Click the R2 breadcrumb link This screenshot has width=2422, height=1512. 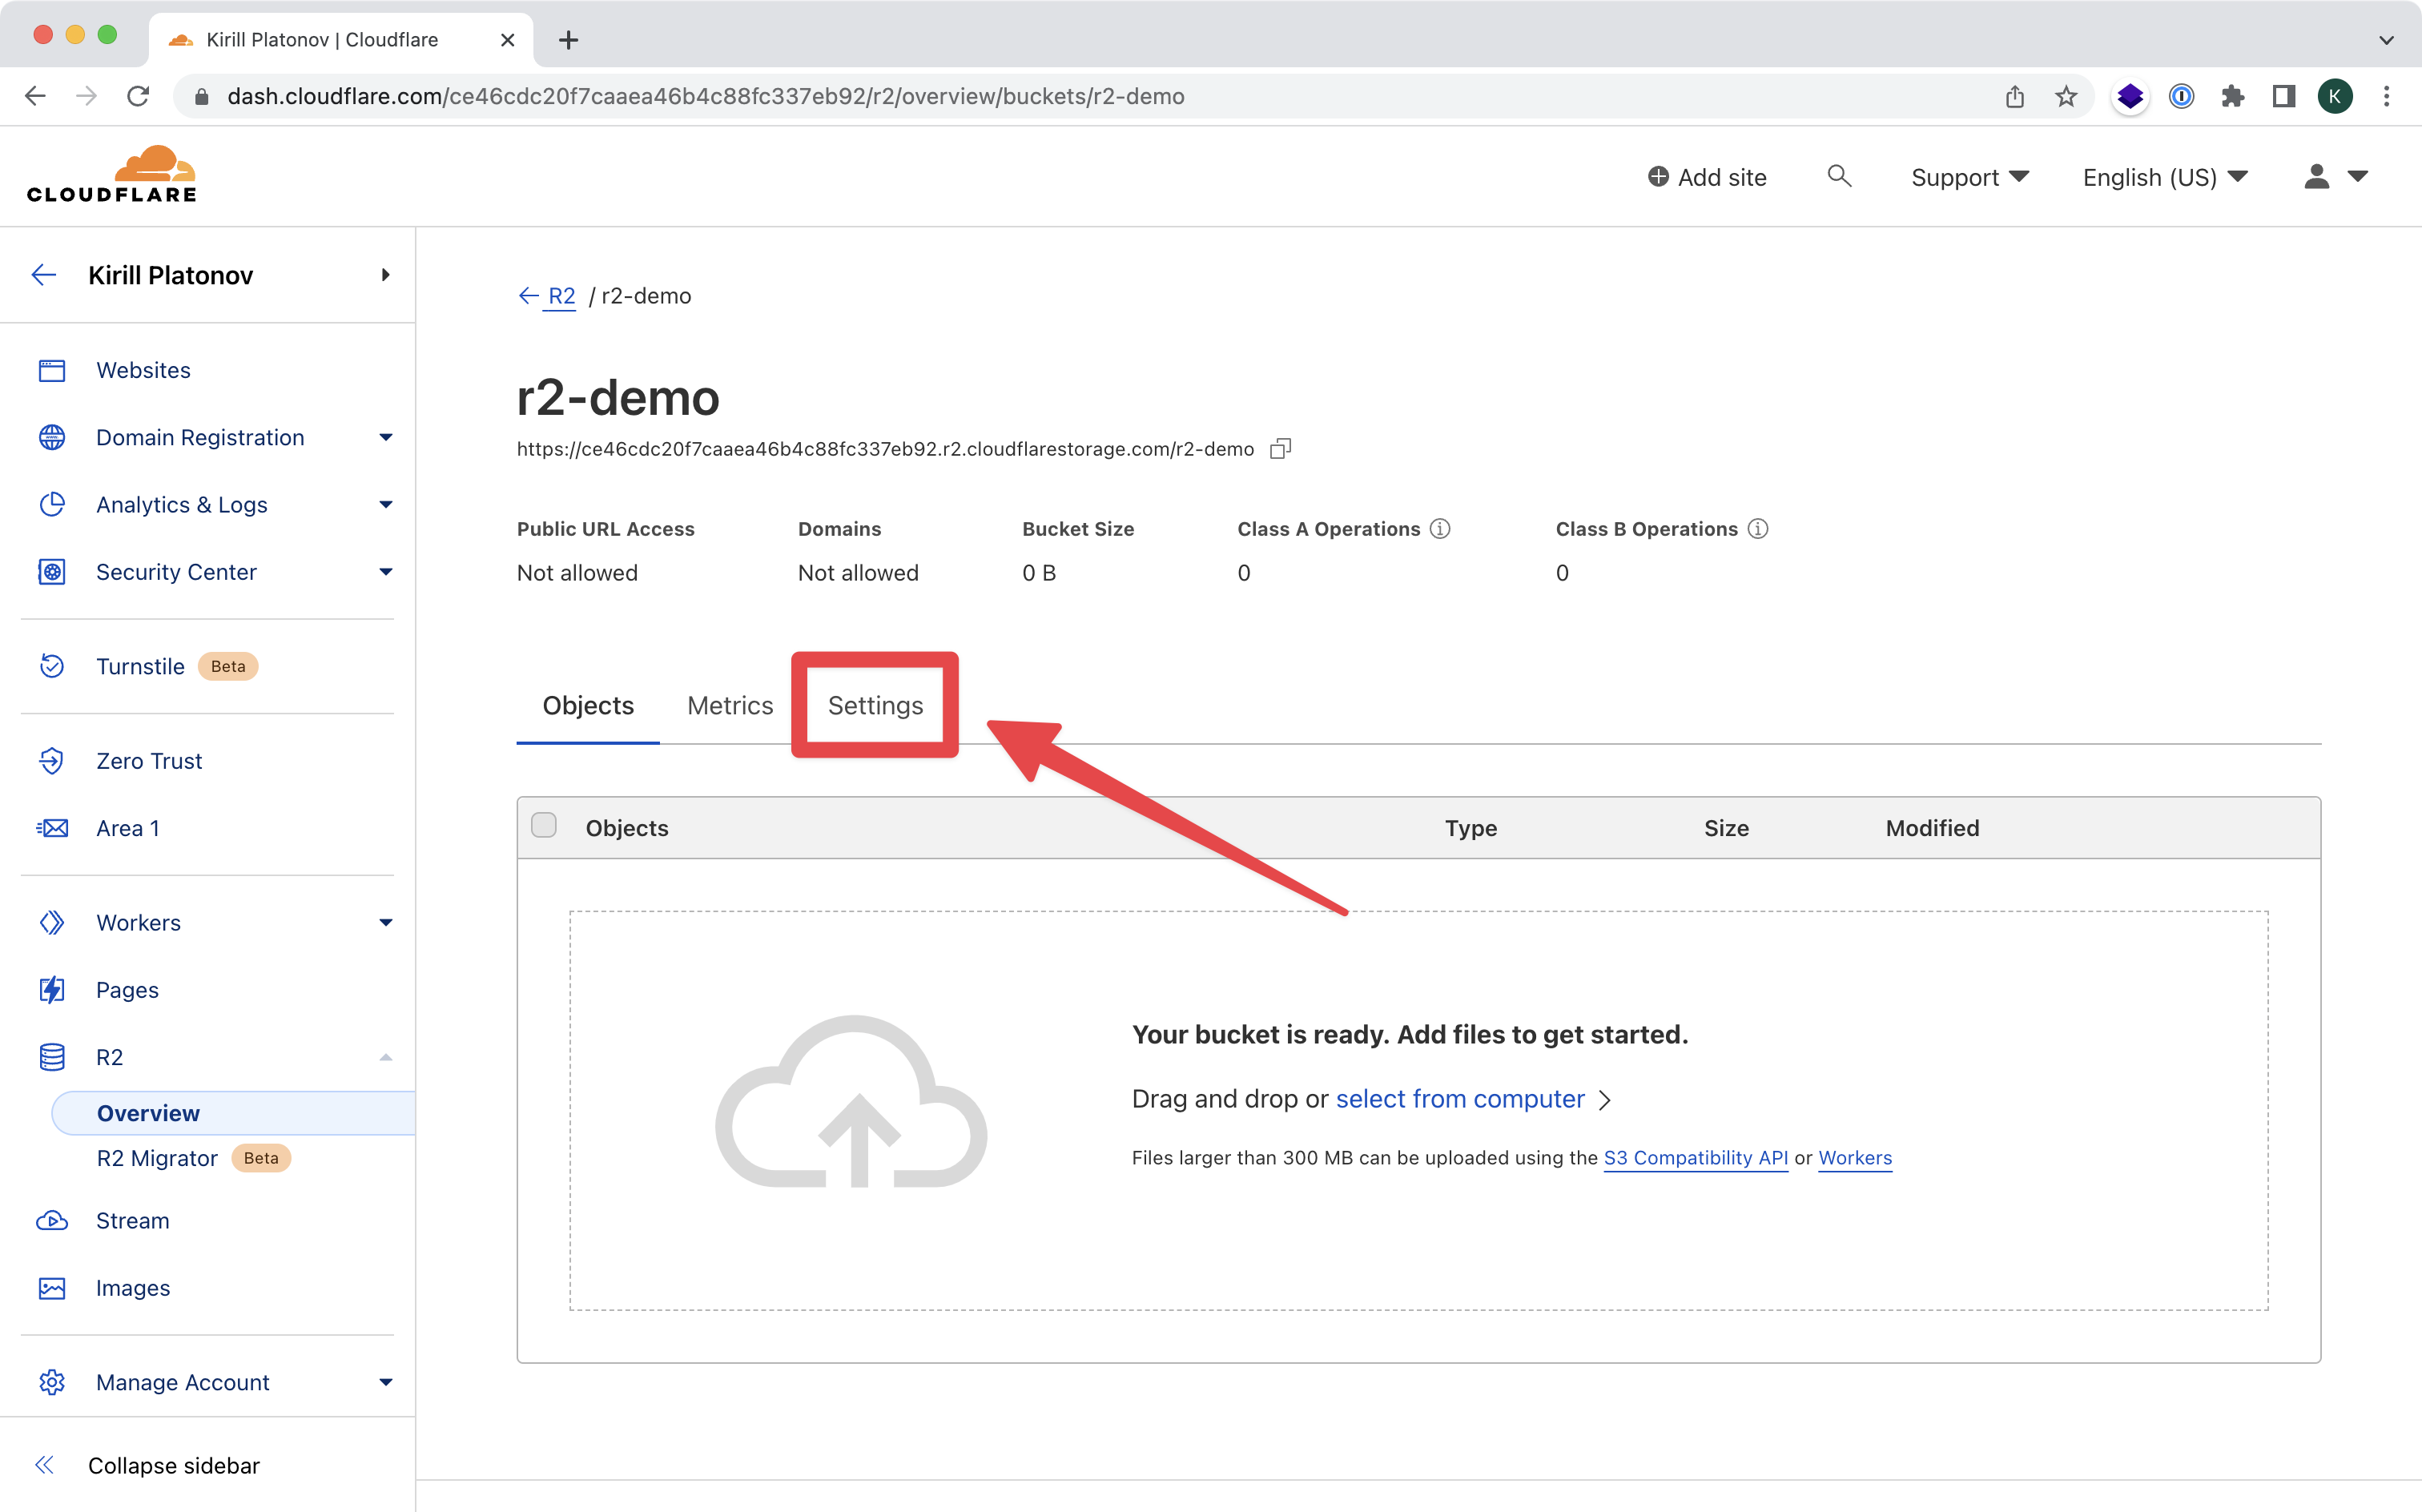coord(561,296)
